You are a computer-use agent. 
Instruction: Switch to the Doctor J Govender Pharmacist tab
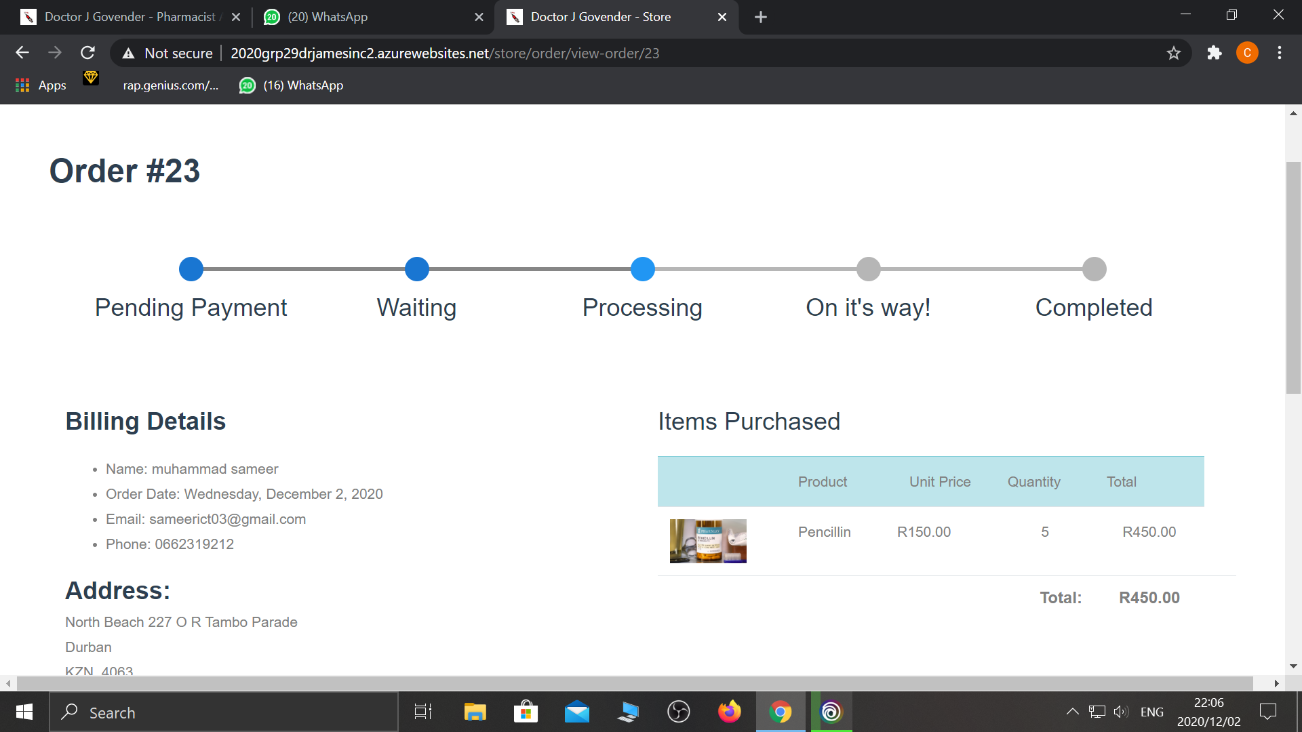(x=129, y=17)
